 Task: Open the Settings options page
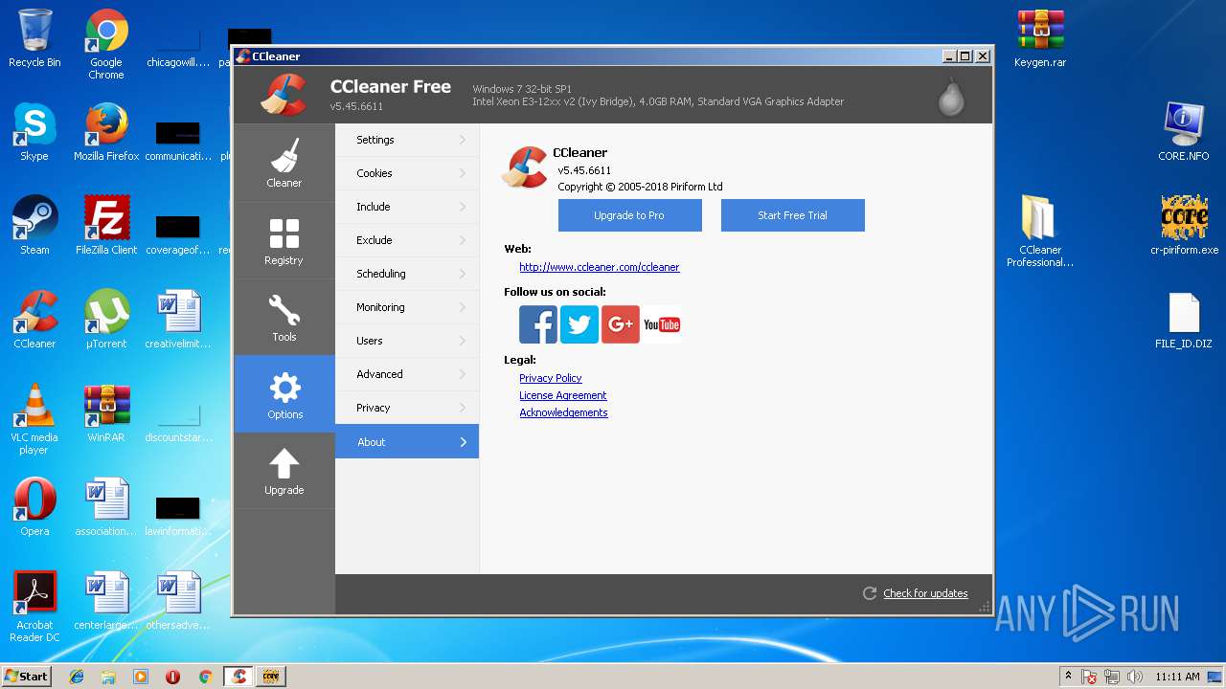pyautogui.click(x=407, y=140)
